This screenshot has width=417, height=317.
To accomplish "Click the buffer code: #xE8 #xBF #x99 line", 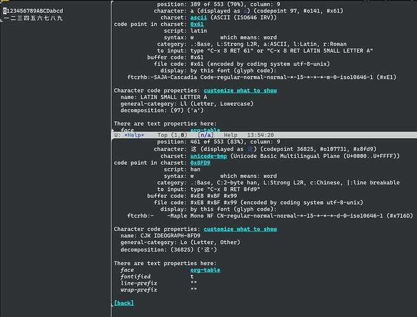I will tap(192, 196).
